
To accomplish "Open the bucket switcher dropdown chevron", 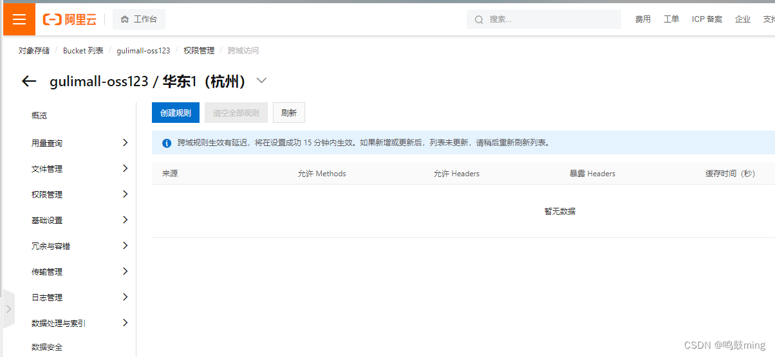I will pos(261,81).
